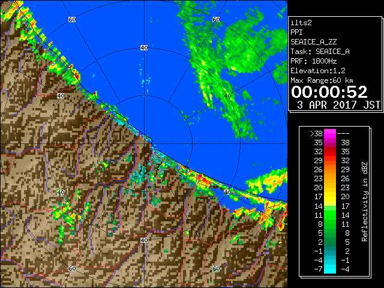This screenshot has width=384, height=288.
Task: Select the date 3 APR 2017 JST
Action: tap(338, 105)
